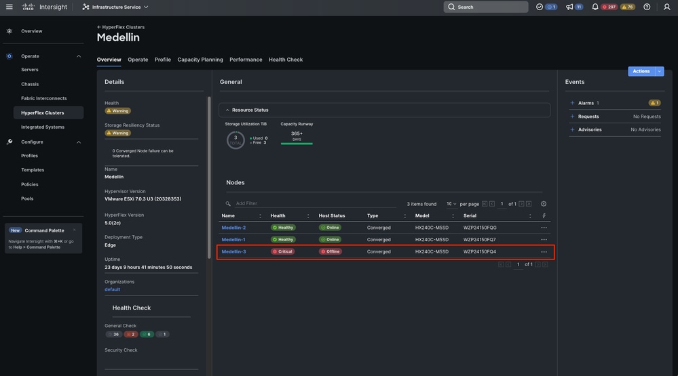The height and width of the screenshot is (376, 678).
Task: Open the Name column options menu
Action: [260, 216]
